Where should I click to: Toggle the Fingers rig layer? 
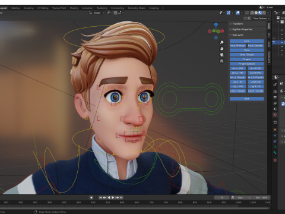click(x=247, y=59)
